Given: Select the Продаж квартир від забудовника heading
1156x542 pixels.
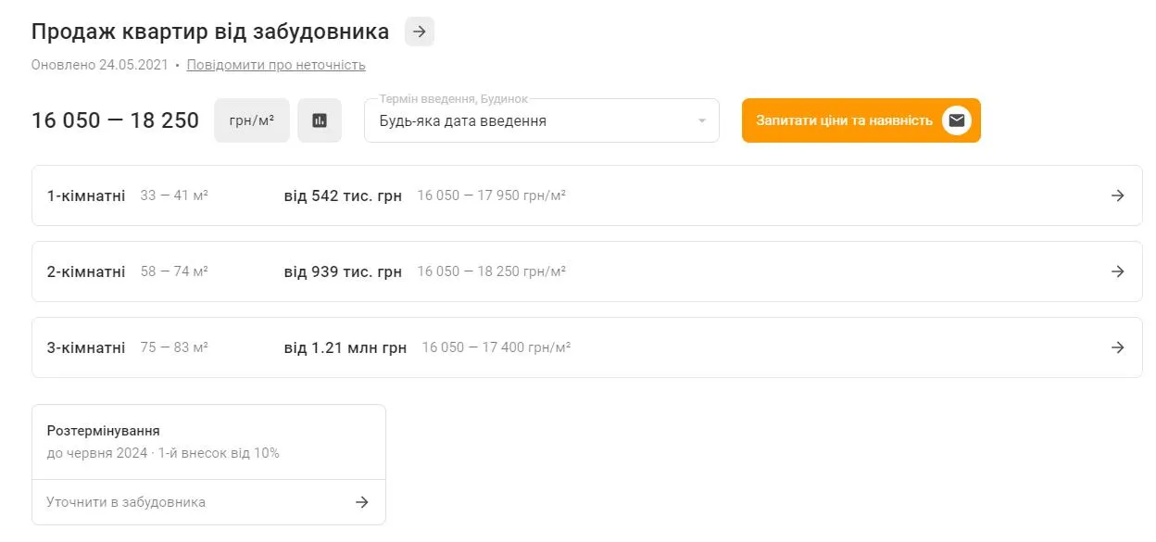Looking at the screenshot, I should pyautogui.click(x=208, y=31).
